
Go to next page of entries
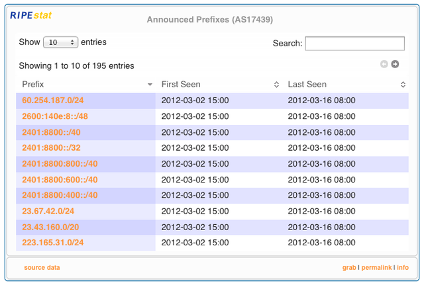point(395,64)
